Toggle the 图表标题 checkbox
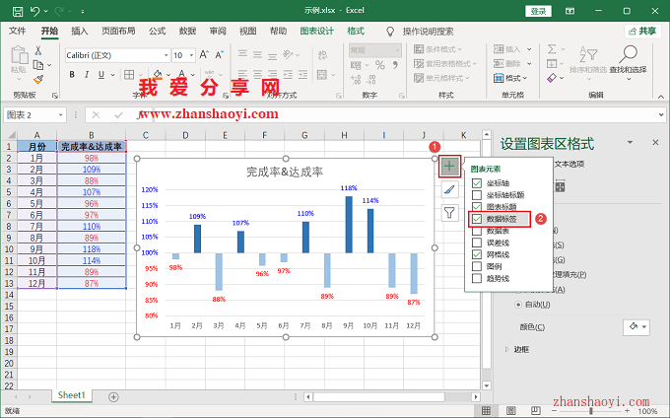This screenshot has height=418, width=670. (x=477, y=207)
